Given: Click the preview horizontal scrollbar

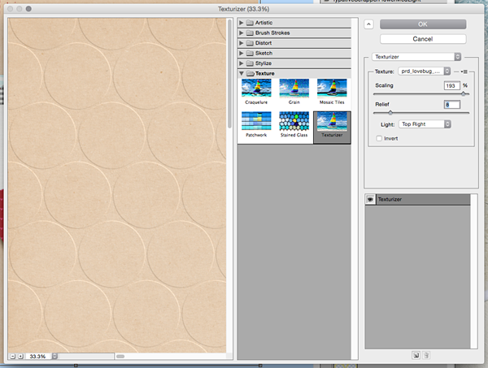Looking at the screenshot, I should coord(120,356).
